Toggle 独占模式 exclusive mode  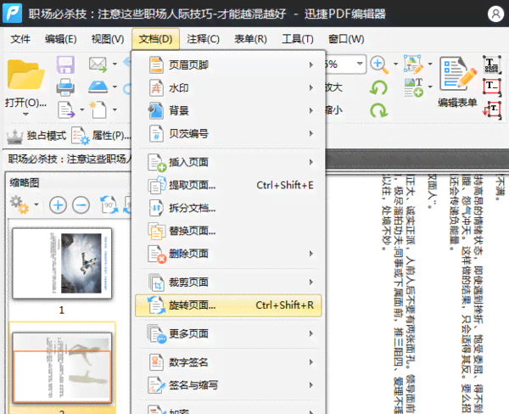(x=36, y=136)
